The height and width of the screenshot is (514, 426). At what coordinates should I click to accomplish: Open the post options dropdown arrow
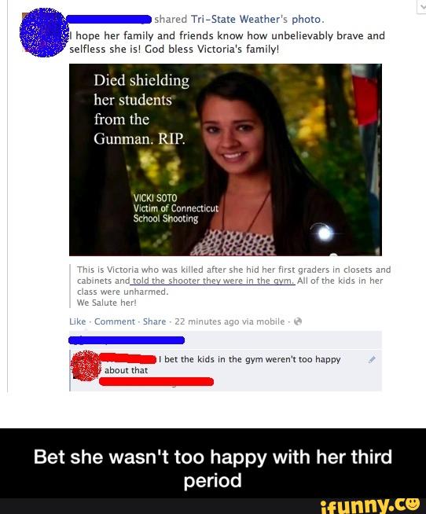422,6
